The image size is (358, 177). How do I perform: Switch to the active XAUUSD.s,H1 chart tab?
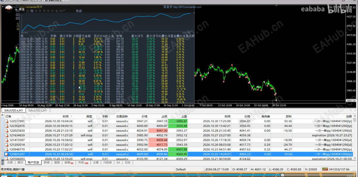tap(13, 110)
